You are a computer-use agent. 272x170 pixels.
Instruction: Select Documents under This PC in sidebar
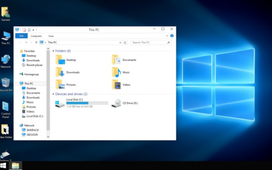pyautogui.click(x=31, y=93)
